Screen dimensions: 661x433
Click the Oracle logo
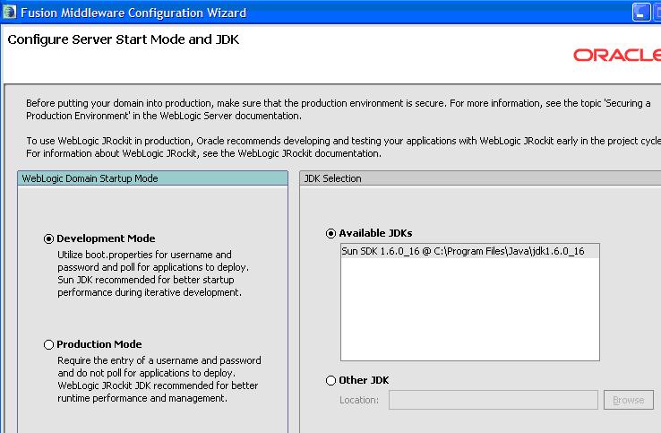617,55
